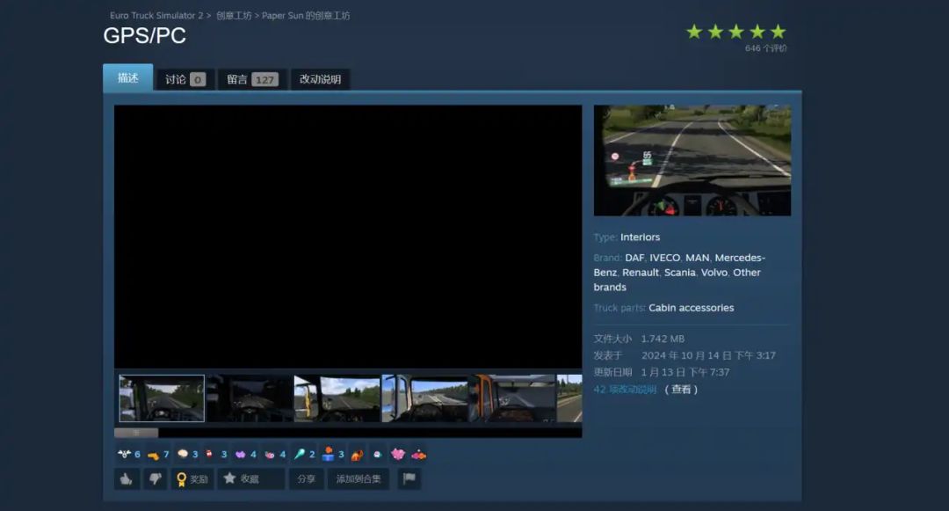Viewport: 949px width, 511px height.
Task: Click the microphone award icon
Action: pos(299,455)
